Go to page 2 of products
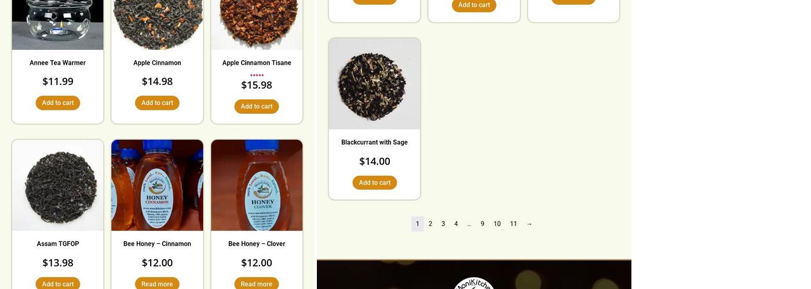Viewport: 811px width, 289px height. coord(430,224)
